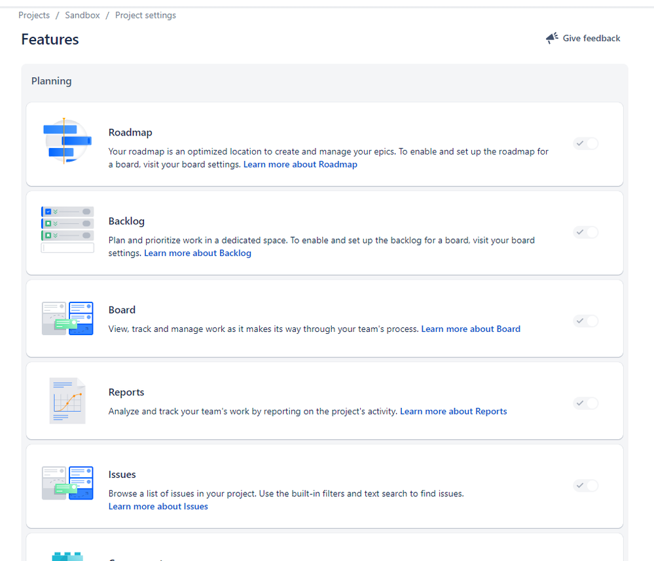Toggle the Backlog feature switch
Image resolution: width=654 pixels, height=561 pixels.
586,232
